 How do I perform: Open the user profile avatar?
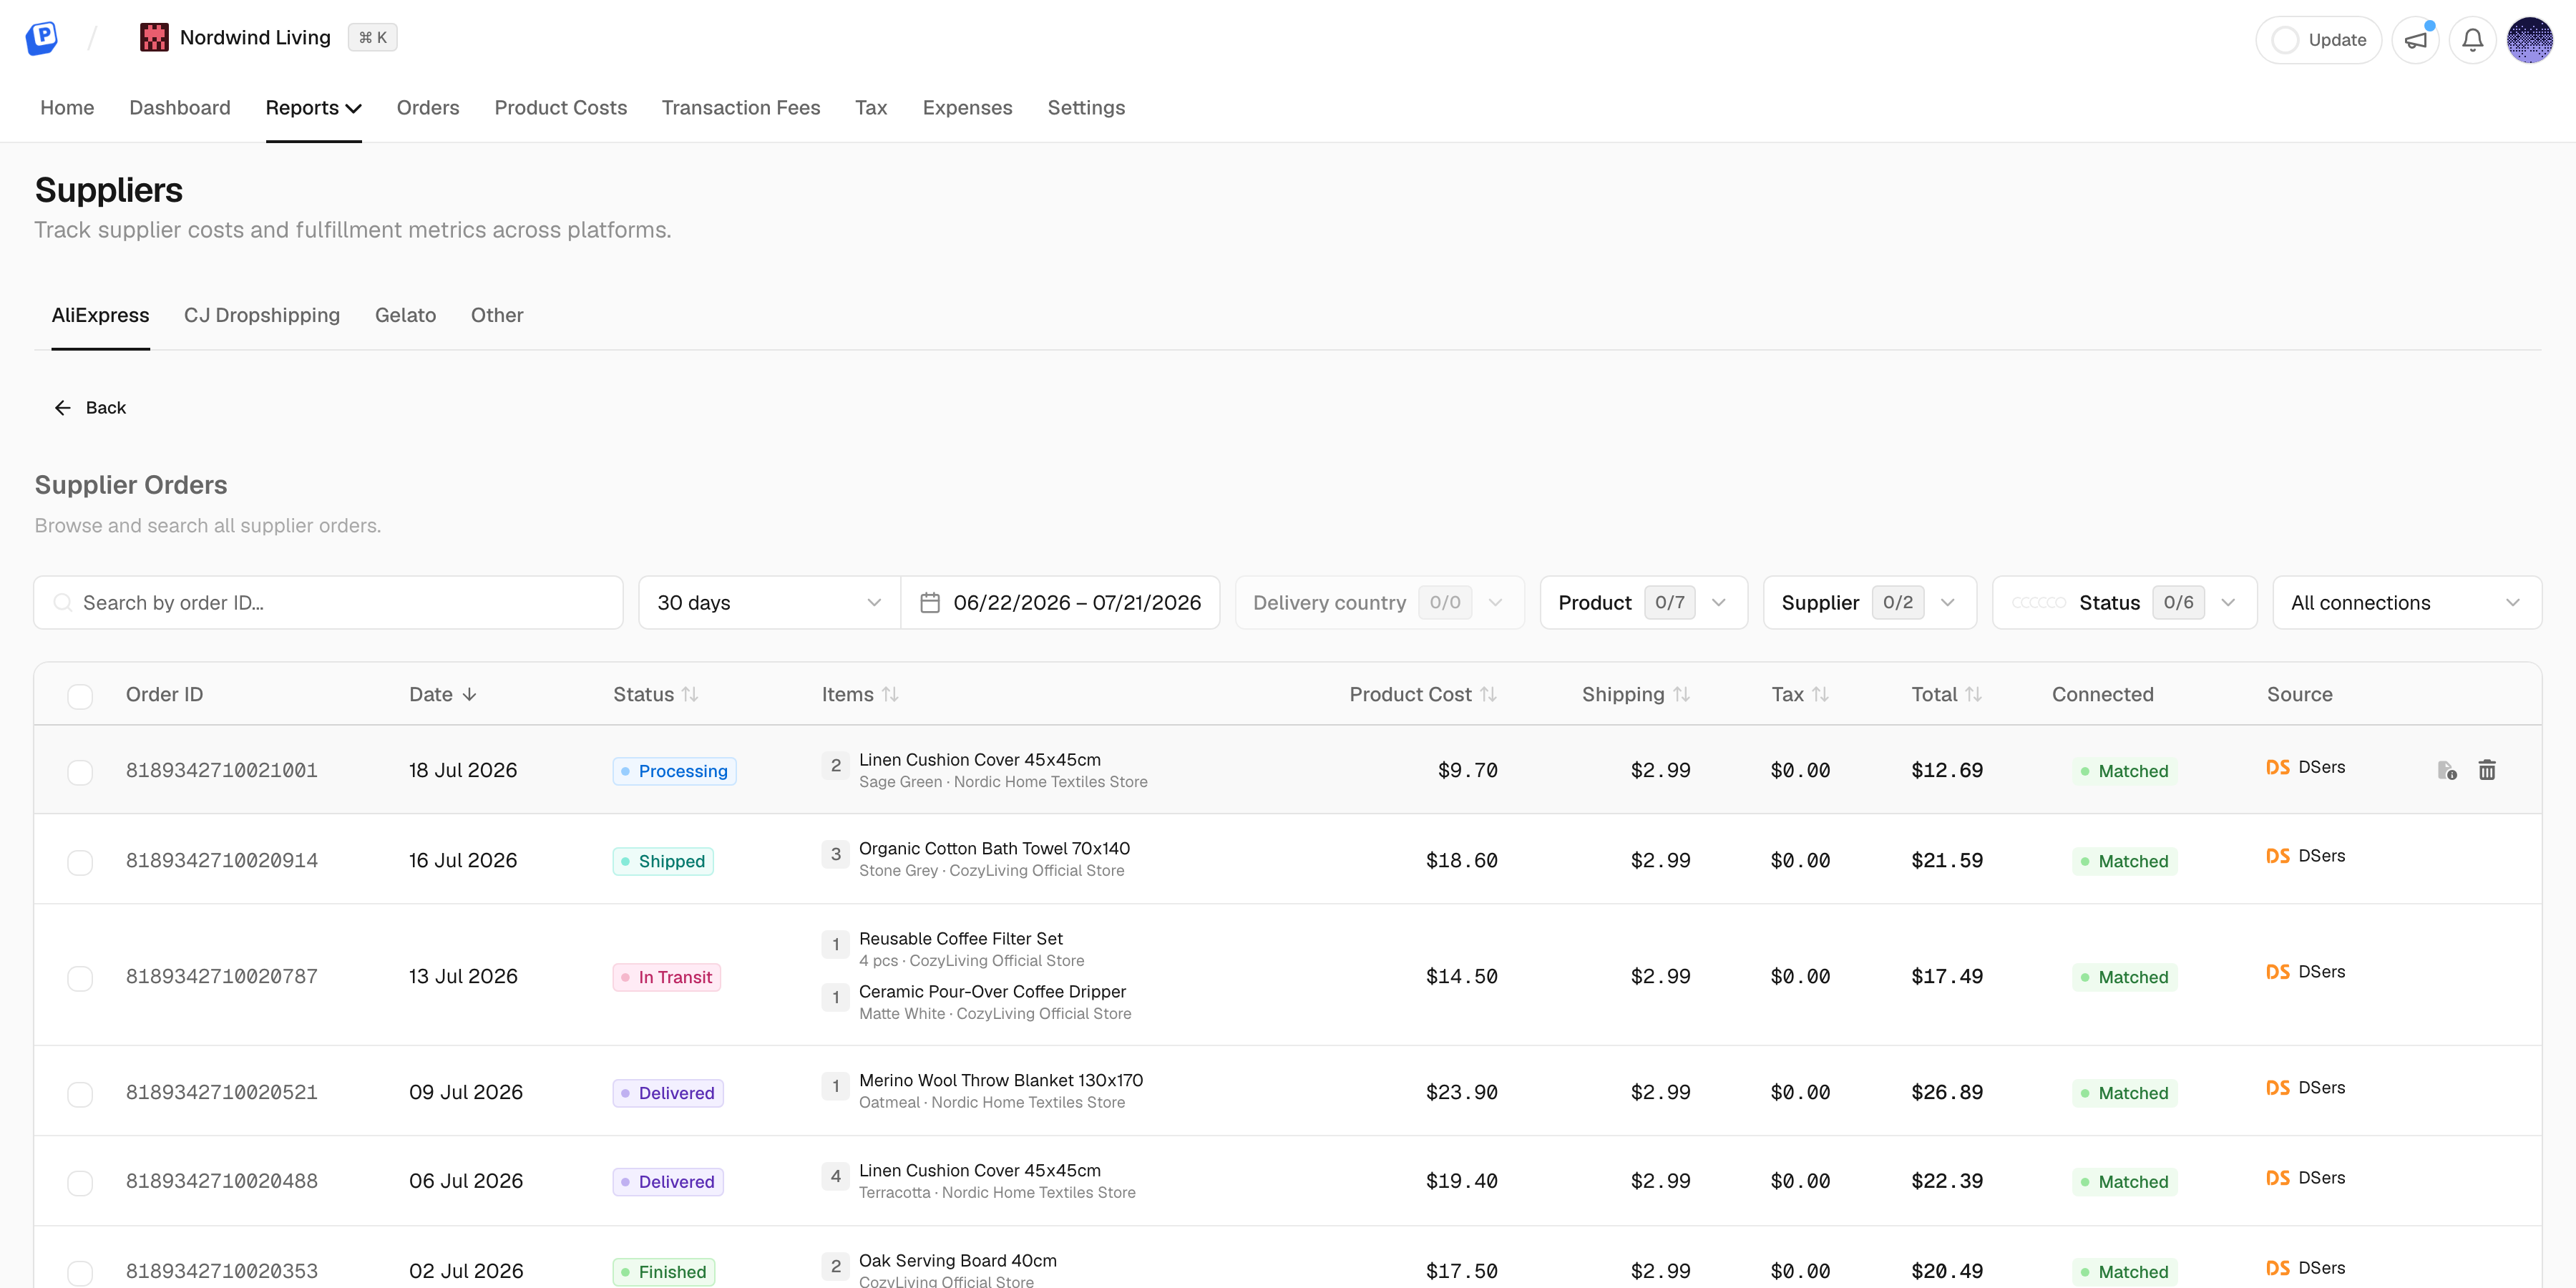[x=2529, y=40]
